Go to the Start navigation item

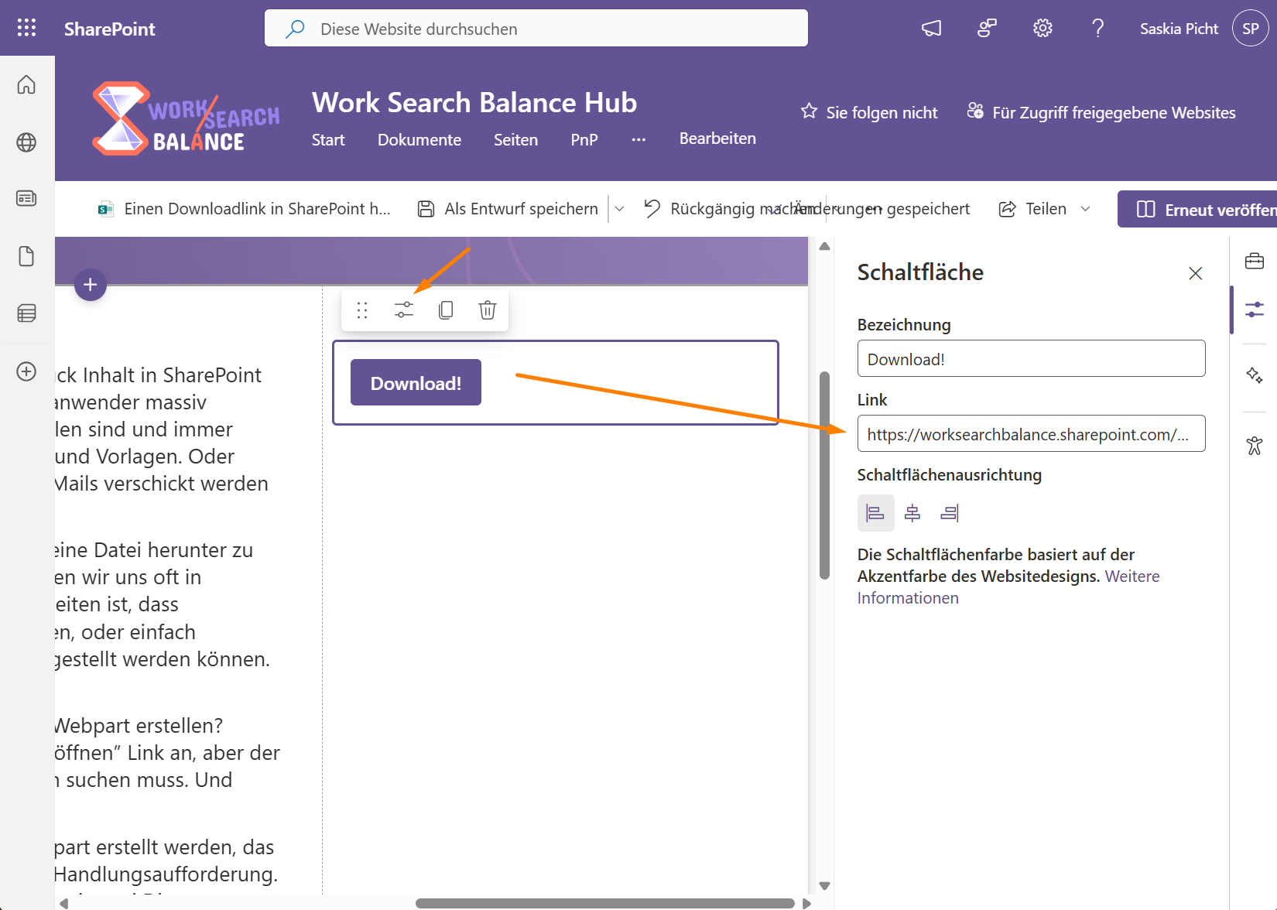coord(328,140)
